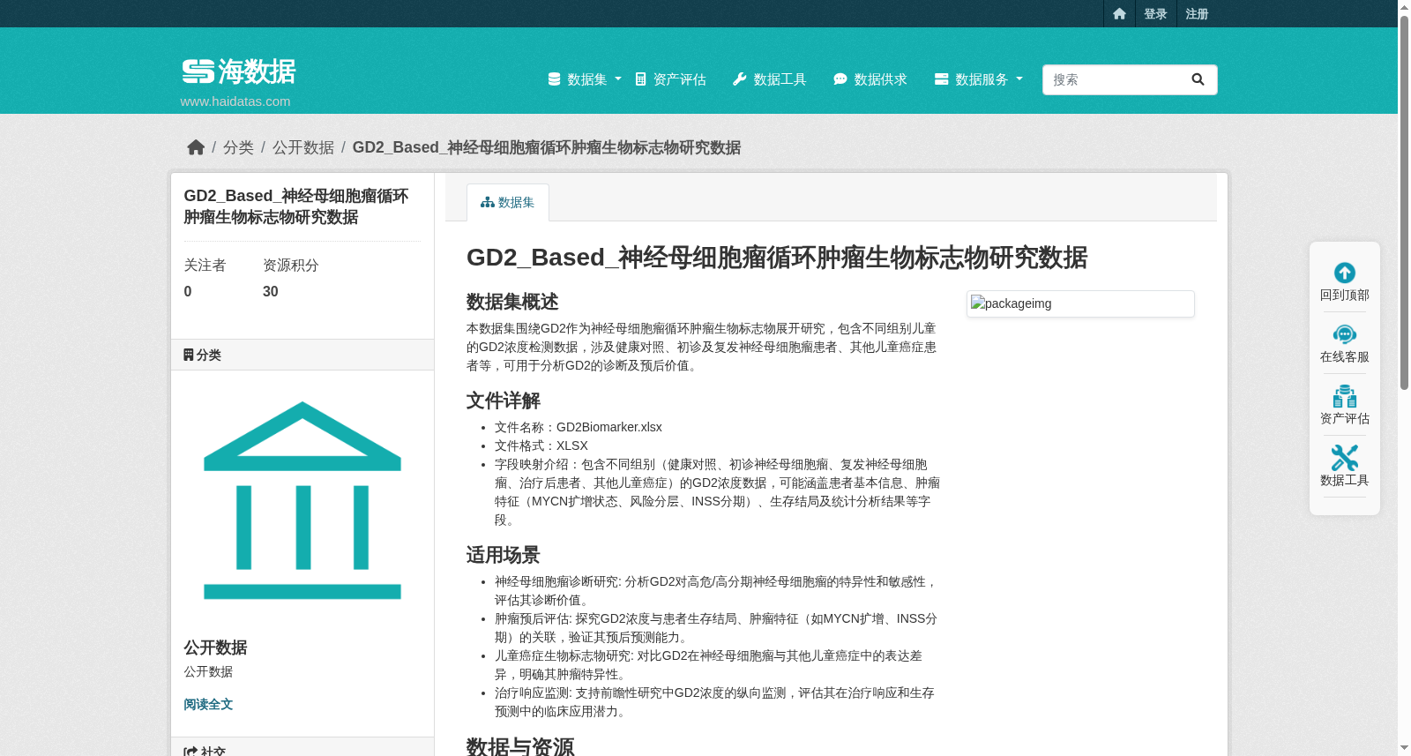The image size is (1411, 756).
Task: Click the 文件名称:GD2Biomarker.xlsx line
Action: click(x=579, y=427)
